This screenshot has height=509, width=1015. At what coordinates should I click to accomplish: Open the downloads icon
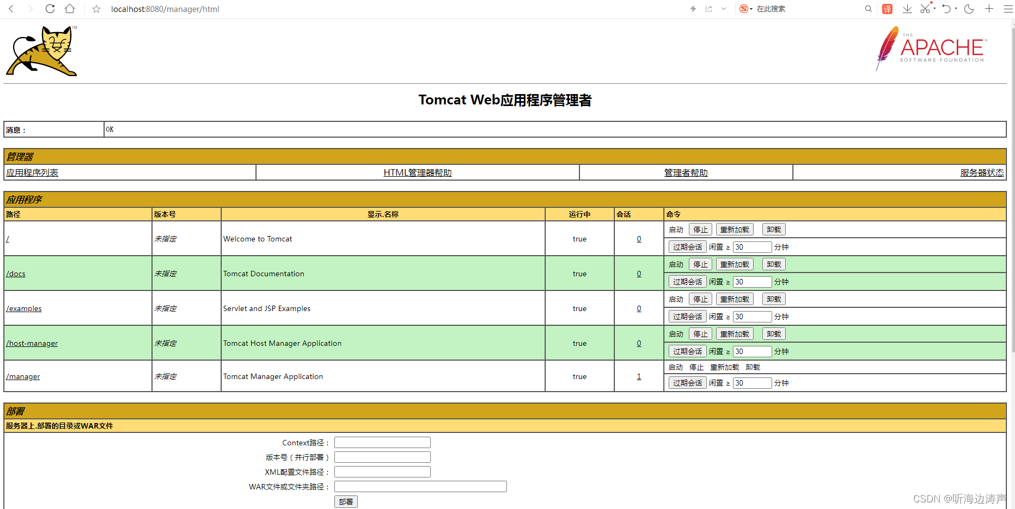[907, 9]
